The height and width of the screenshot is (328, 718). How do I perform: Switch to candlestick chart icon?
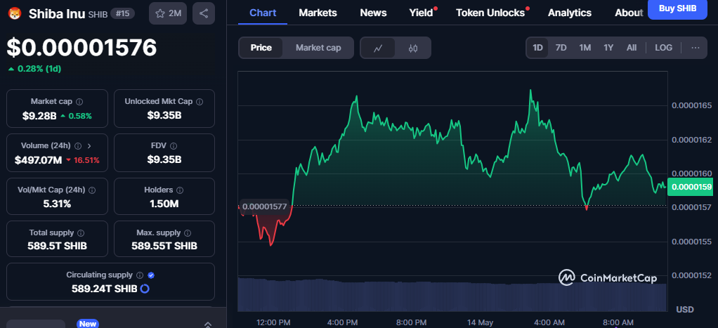click(412, 48)
